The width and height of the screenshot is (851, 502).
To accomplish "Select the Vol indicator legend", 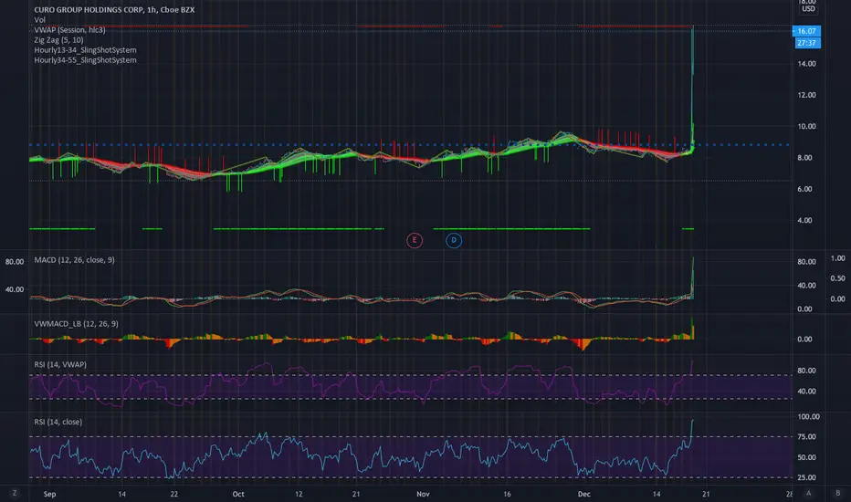I will (39, 19).
